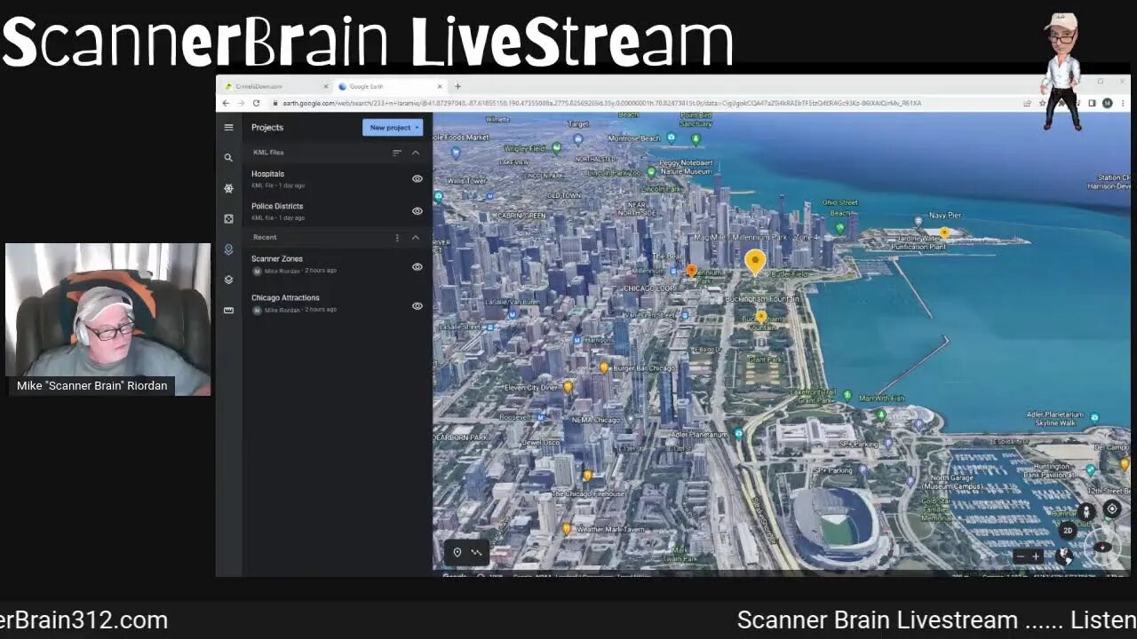Hide the Chicago Attractions project
The height and width of the screenshot is (639, 1137).
(x=417, y=305)
